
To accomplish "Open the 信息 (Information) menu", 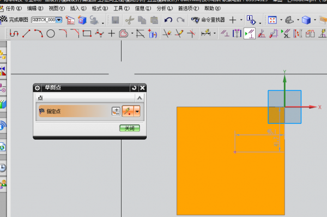I will (x=143, y=8).
